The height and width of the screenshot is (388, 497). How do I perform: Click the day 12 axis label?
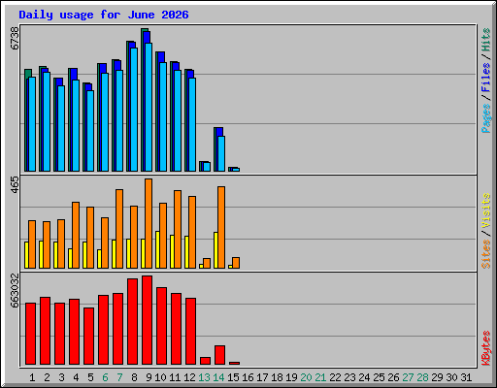[189, 377]
